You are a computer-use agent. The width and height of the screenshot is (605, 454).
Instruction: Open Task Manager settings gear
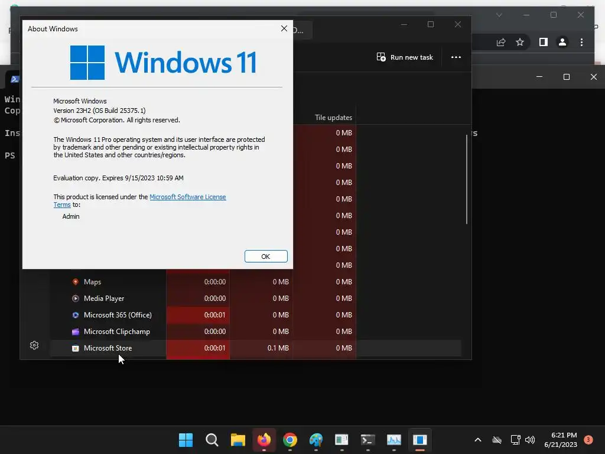[x=34, y=345]
